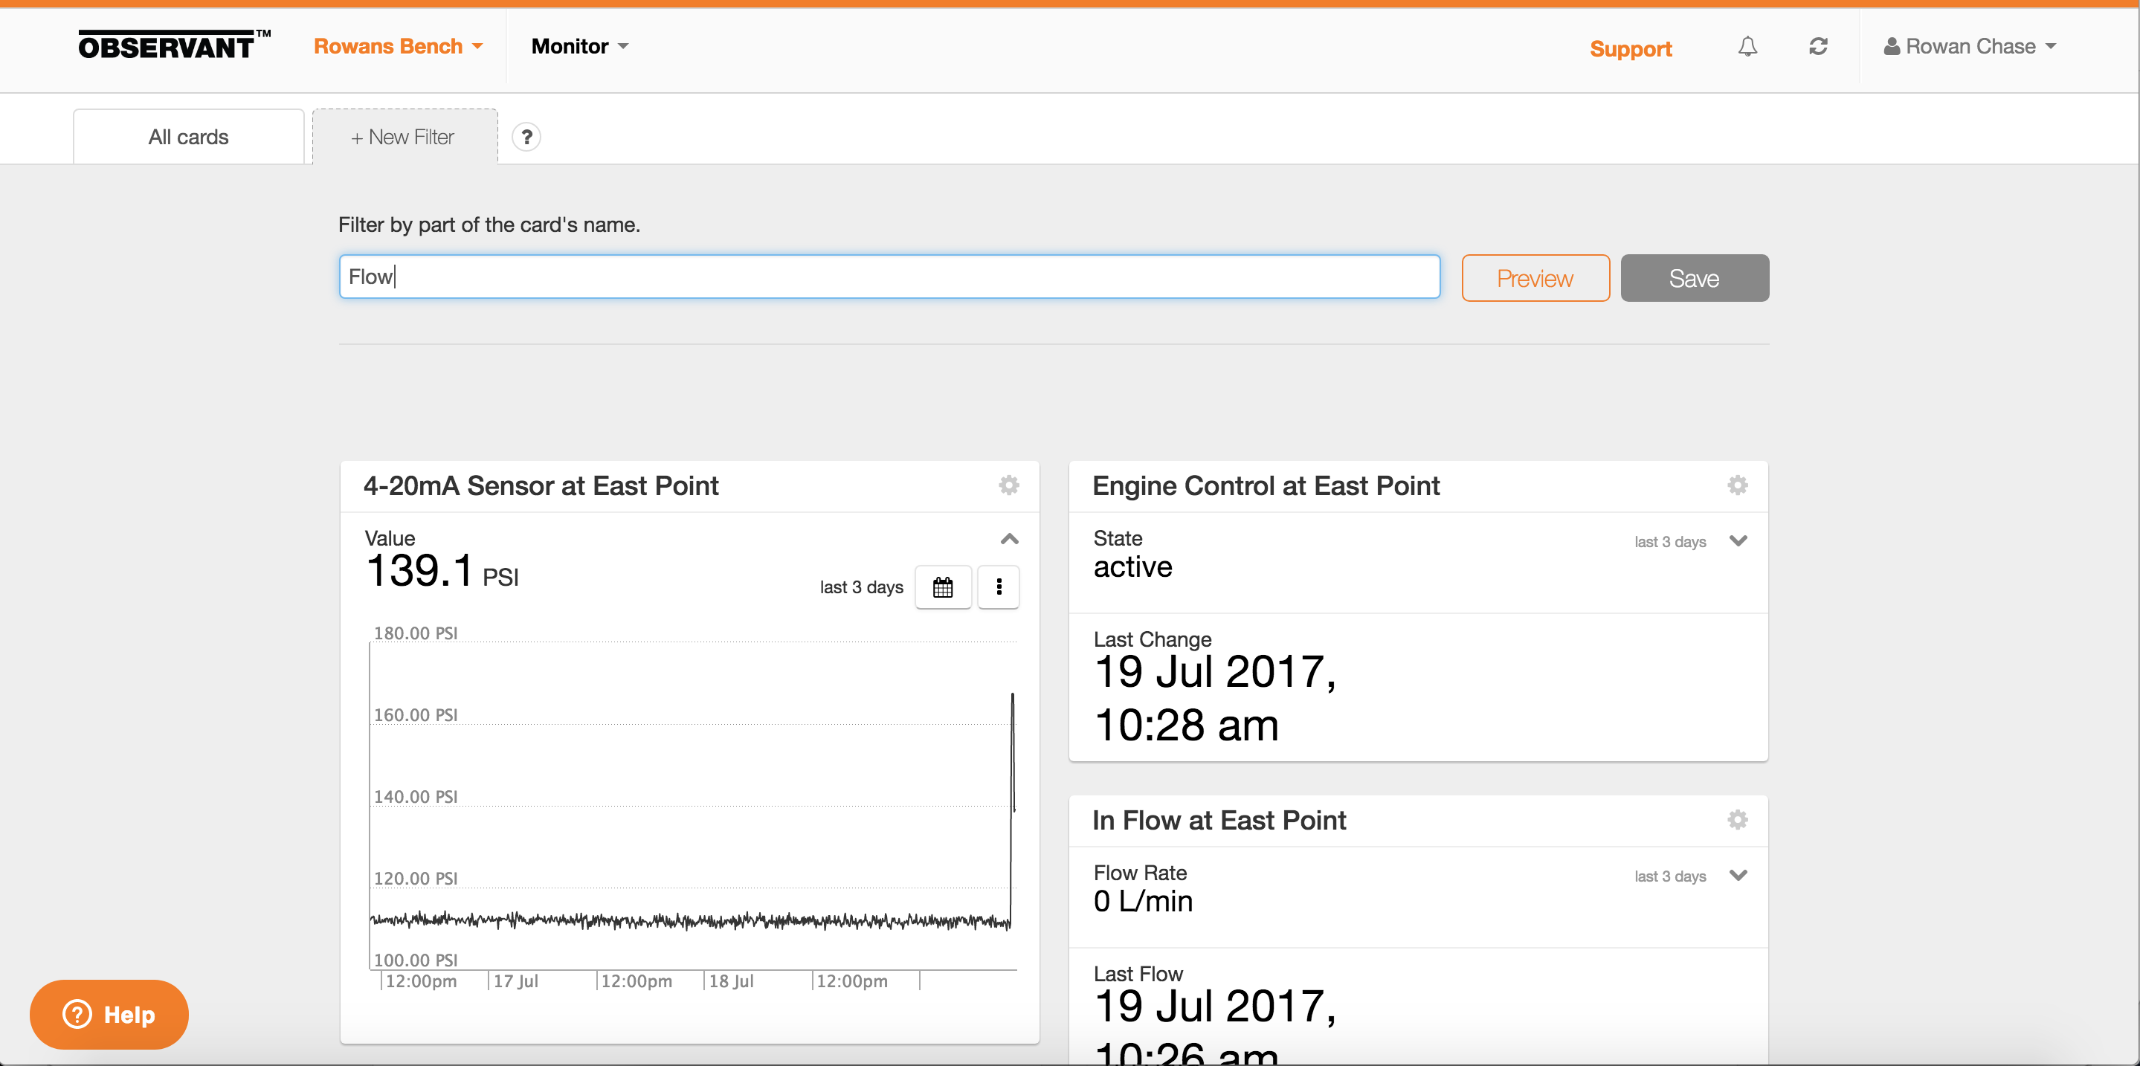Switch to the All cards tab
Viewport: 2140px width, 1066px height.
(x=189, y=137)
